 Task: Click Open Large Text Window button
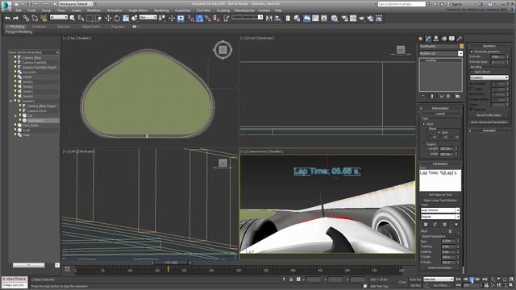pos(440,201)
